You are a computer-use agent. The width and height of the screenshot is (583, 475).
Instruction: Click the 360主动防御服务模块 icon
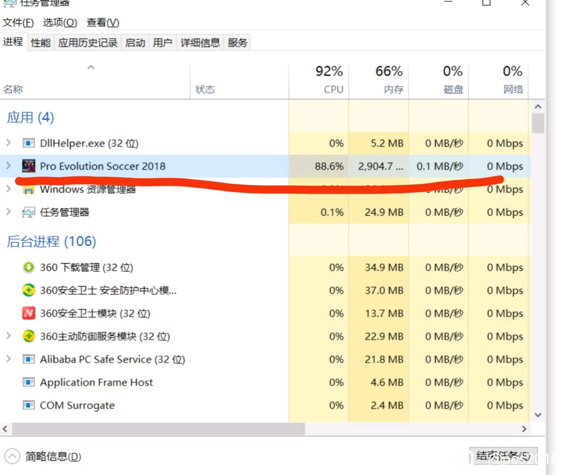28,336
